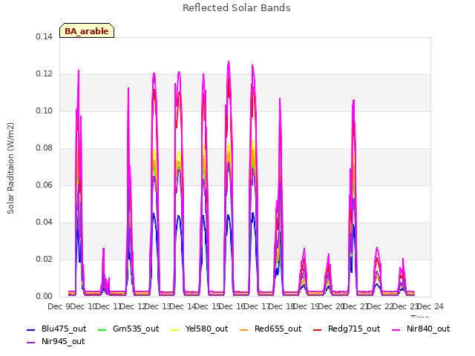This screenshot has width=475, height=356.
Task: Toggle the Nir945_out legend entry
Action: coord(56,342)
